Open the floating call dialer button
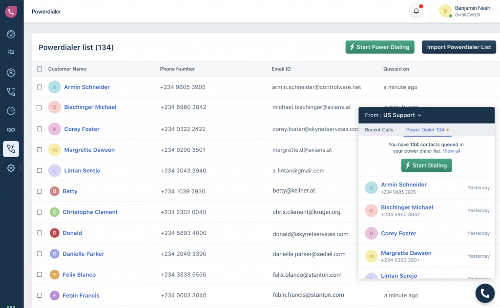 tap(484, 293)
